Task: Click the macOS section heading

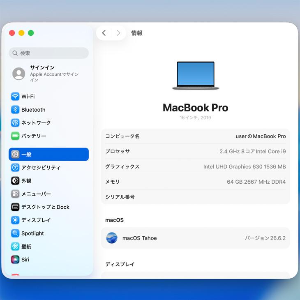Action: [x=114, y=220]
